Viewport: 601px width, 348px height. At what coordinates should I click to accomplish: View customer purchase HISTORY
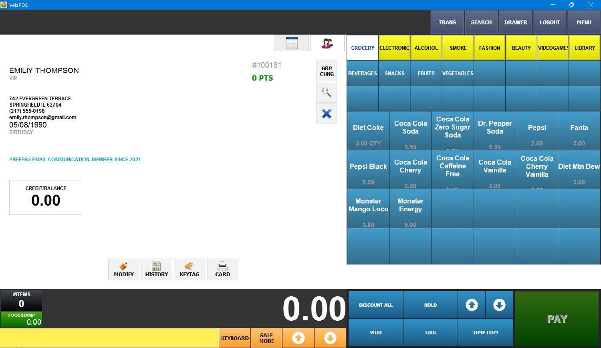coord(157,269)
